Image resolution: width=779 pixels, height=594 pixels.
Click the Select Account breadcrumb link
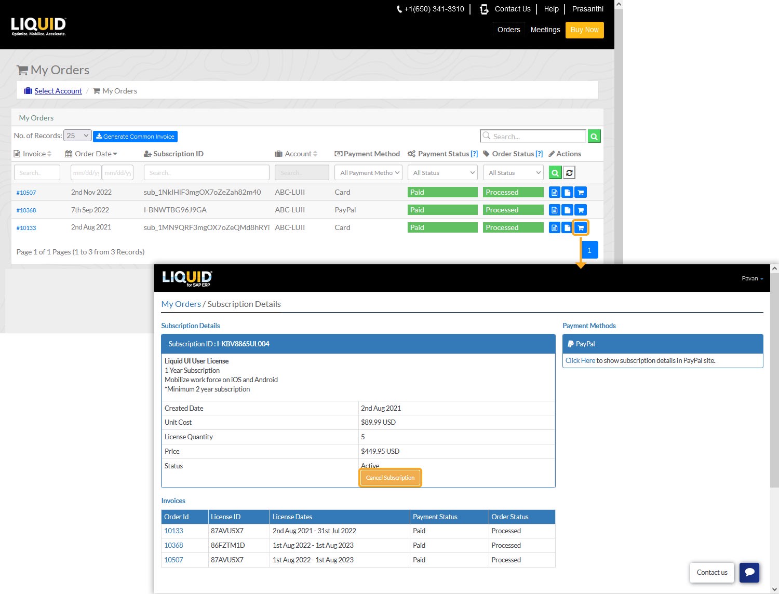[x=58, y=91]
